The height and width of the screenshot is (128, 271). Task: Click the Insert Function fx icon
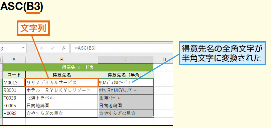click(x=63, y=48)
